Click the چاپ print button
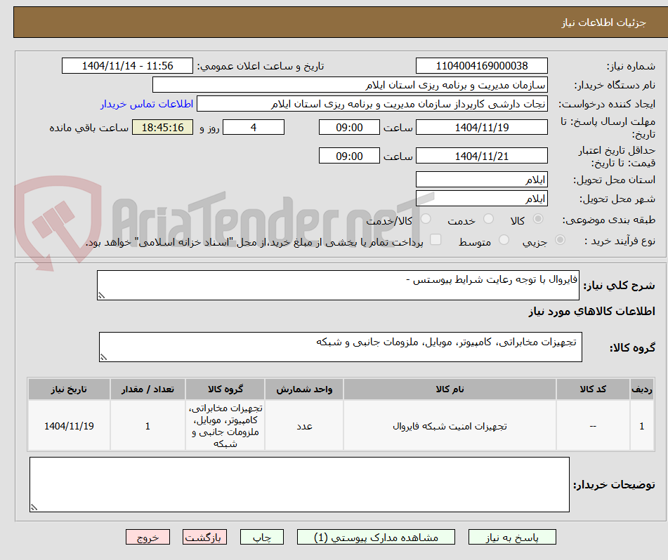 pos(261,537)
